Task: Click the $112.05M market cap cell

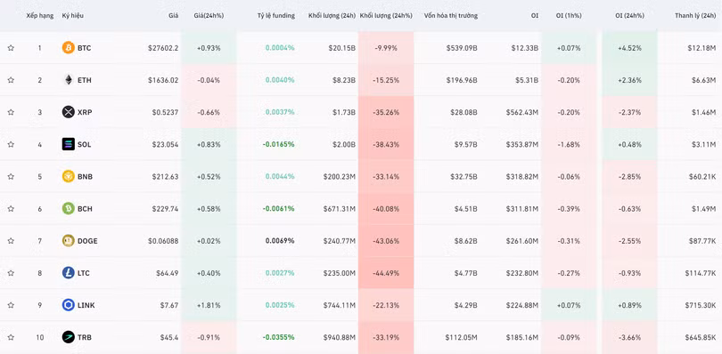Action: point(461,337)
